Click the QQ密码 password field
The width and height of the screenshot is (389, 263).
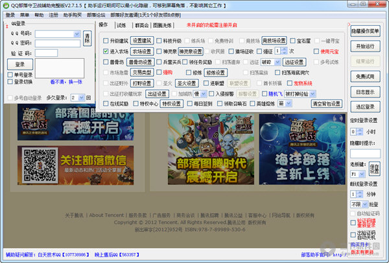pyautogui.click(x=58, y=43)
